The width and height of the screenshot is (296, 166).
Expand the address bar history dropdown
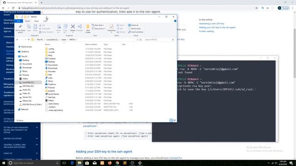[137, 40]
